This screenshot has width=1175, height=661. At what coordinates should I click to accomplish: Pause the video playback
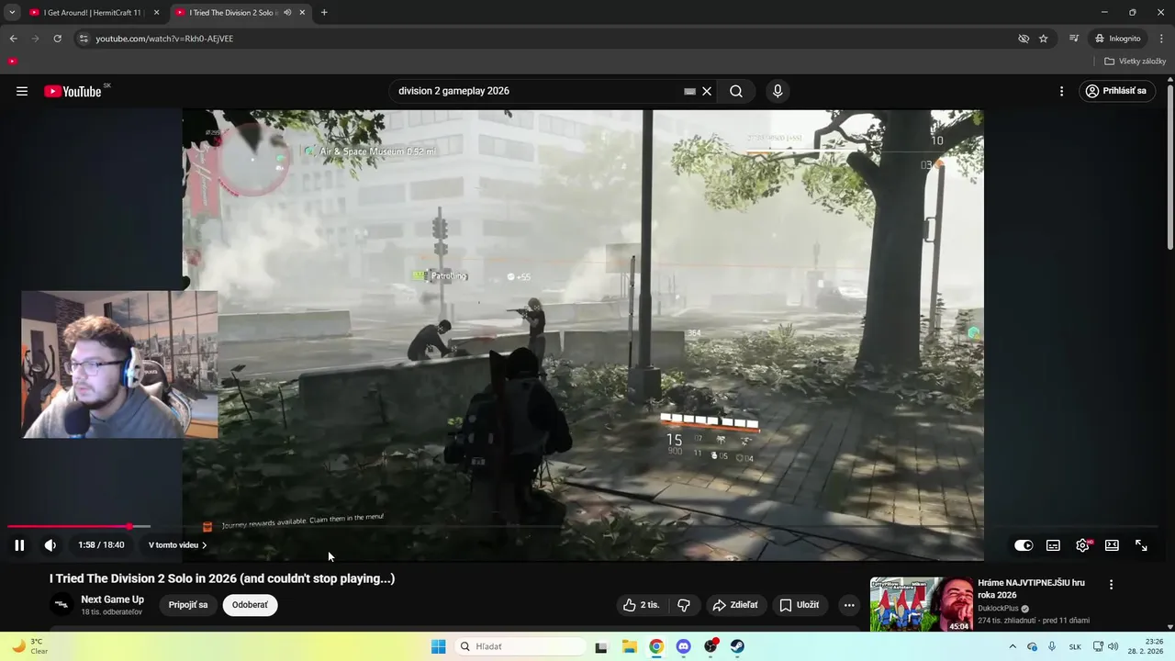[x=19, y=545]
